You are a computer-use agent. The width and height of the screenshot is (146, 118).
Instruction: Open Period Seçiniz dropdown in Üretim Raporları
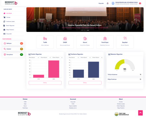click(45, 57)
